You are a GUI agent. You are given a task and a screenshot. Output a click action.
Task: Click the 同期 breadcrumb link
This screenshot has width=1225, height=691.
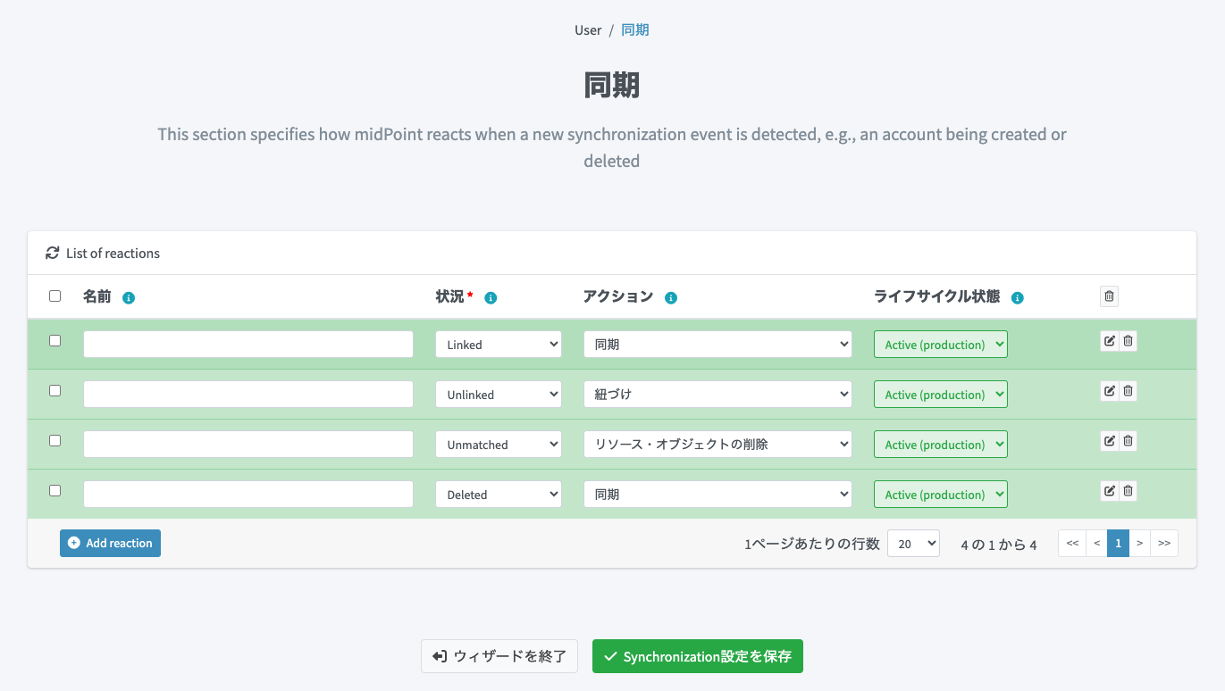click(x=635, y=30)
